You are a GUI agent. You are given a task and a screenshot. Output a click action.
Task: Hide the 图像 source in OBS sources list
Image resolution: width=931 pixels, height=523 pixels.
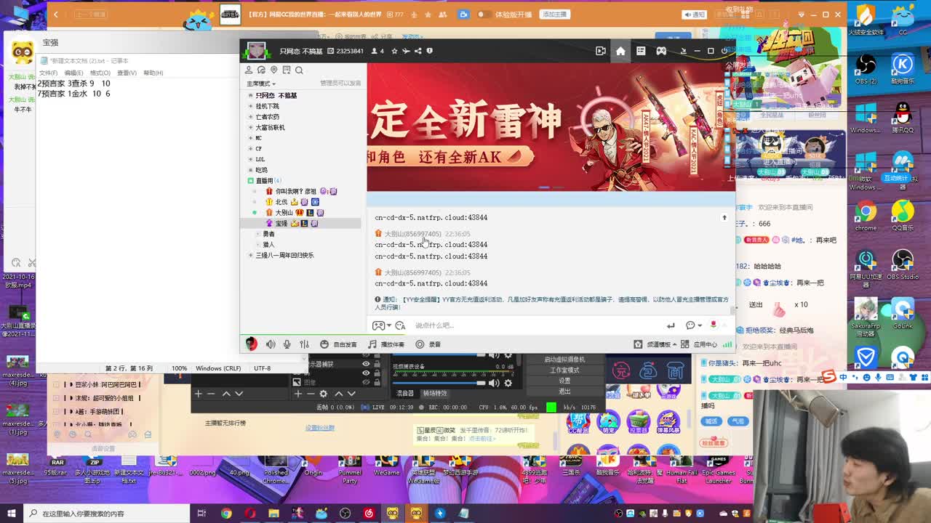coord(365,381)
